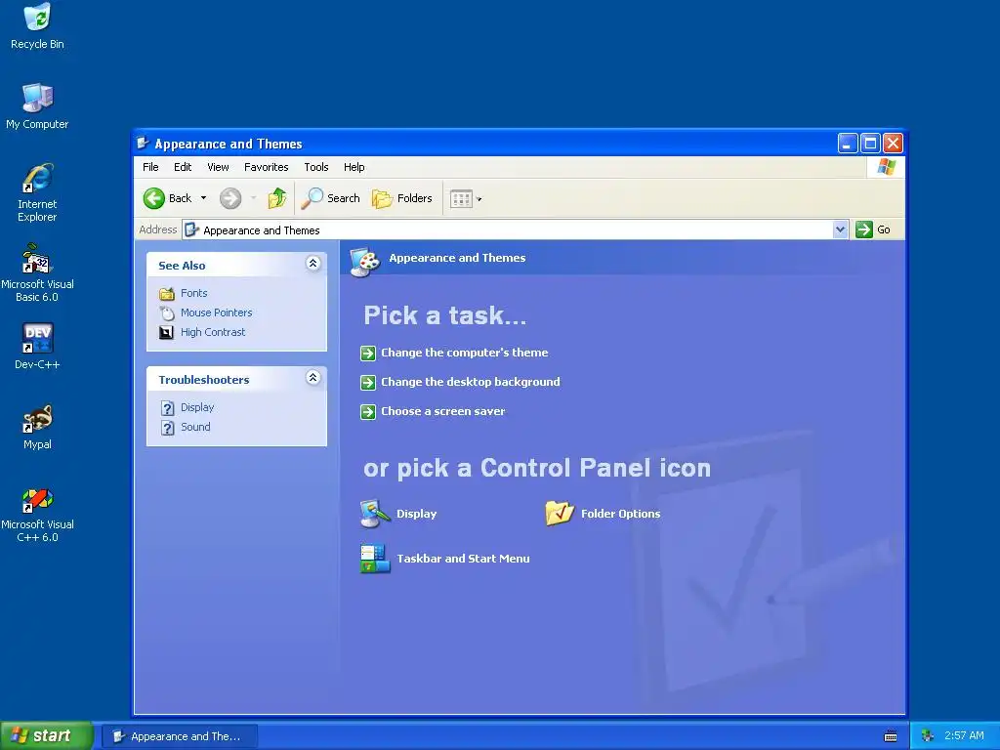Screen dimensions: 1000x750
Task: Select Microsoft Visual Basic 6.0 shortcut
Action: [x=37, y=272]
